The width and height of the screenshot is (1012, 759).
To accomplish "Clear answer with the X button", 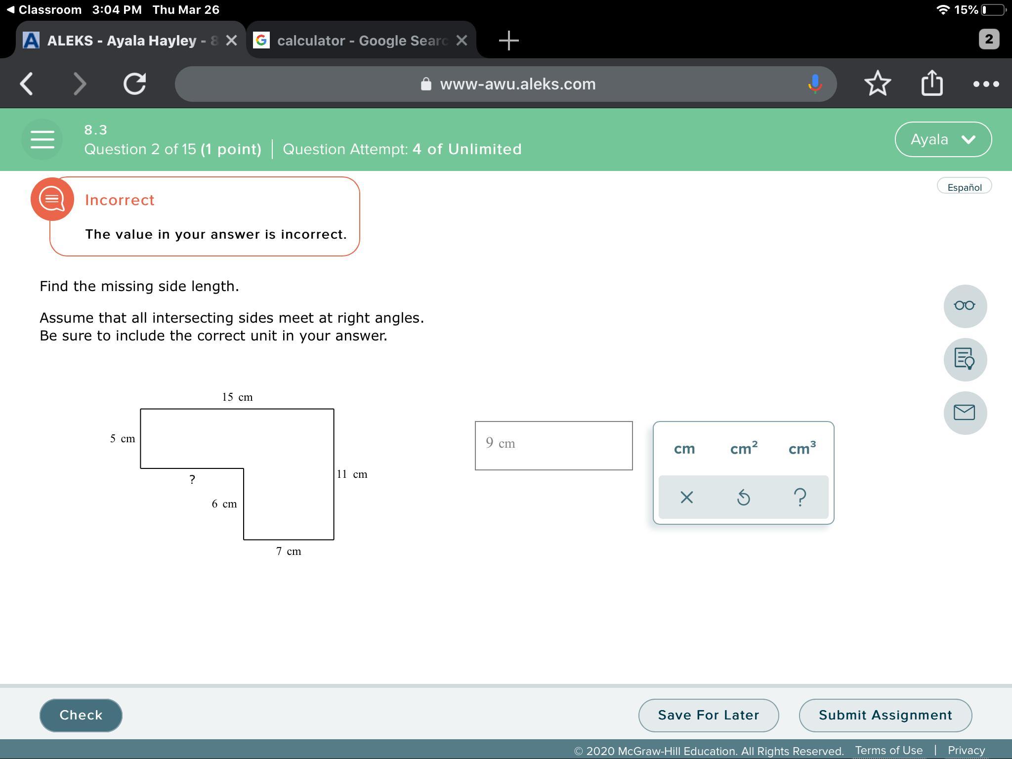I will pyautogui.click(x=687, y=497).
